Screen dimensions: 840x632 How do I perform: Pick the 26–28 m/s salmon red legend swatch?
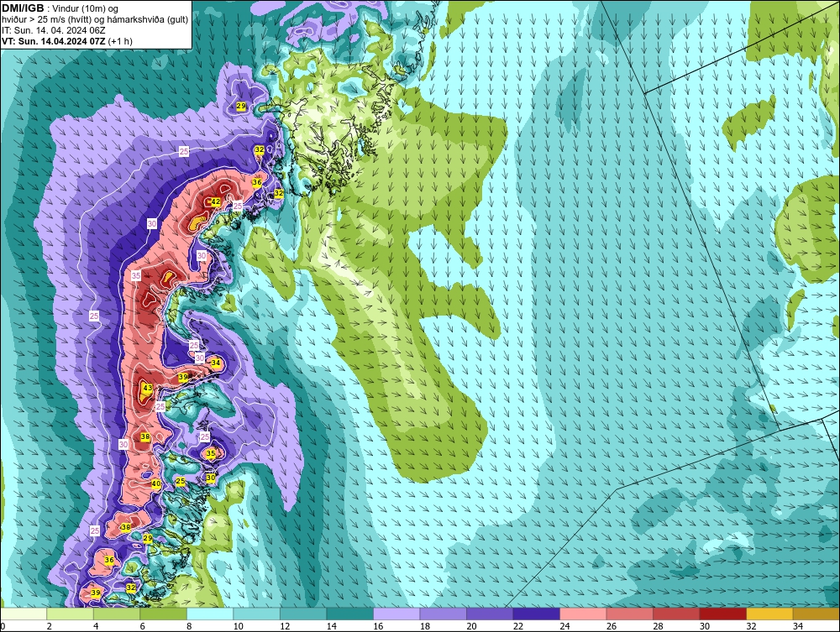pyautogui.click(x=629, y=614)
